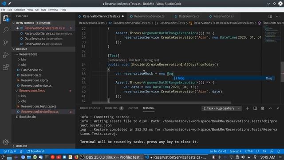Switch to the Debug Console panel tab
The image size is (284, 160).
(90, 108)
